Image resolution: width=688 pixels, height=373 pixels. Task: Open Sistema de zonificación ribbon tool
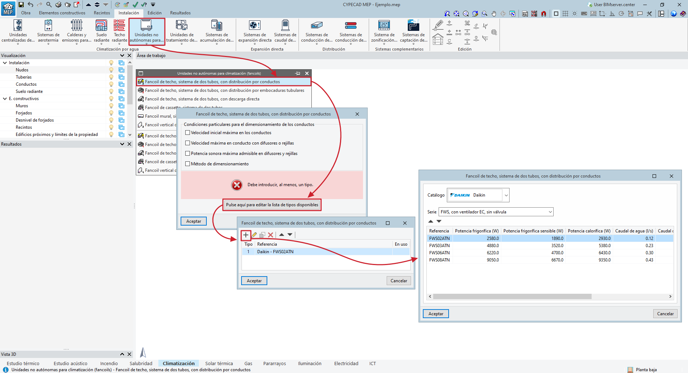(x=384, y=31)
